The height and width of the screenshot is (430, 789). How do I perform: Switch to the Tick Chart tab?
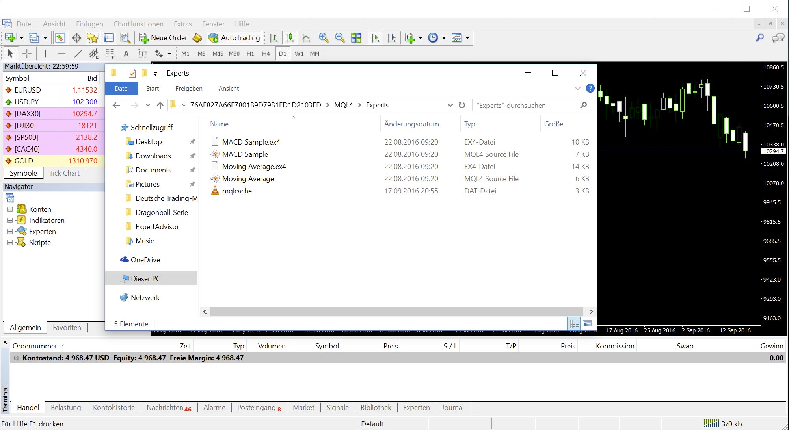[x=64, y=173]
